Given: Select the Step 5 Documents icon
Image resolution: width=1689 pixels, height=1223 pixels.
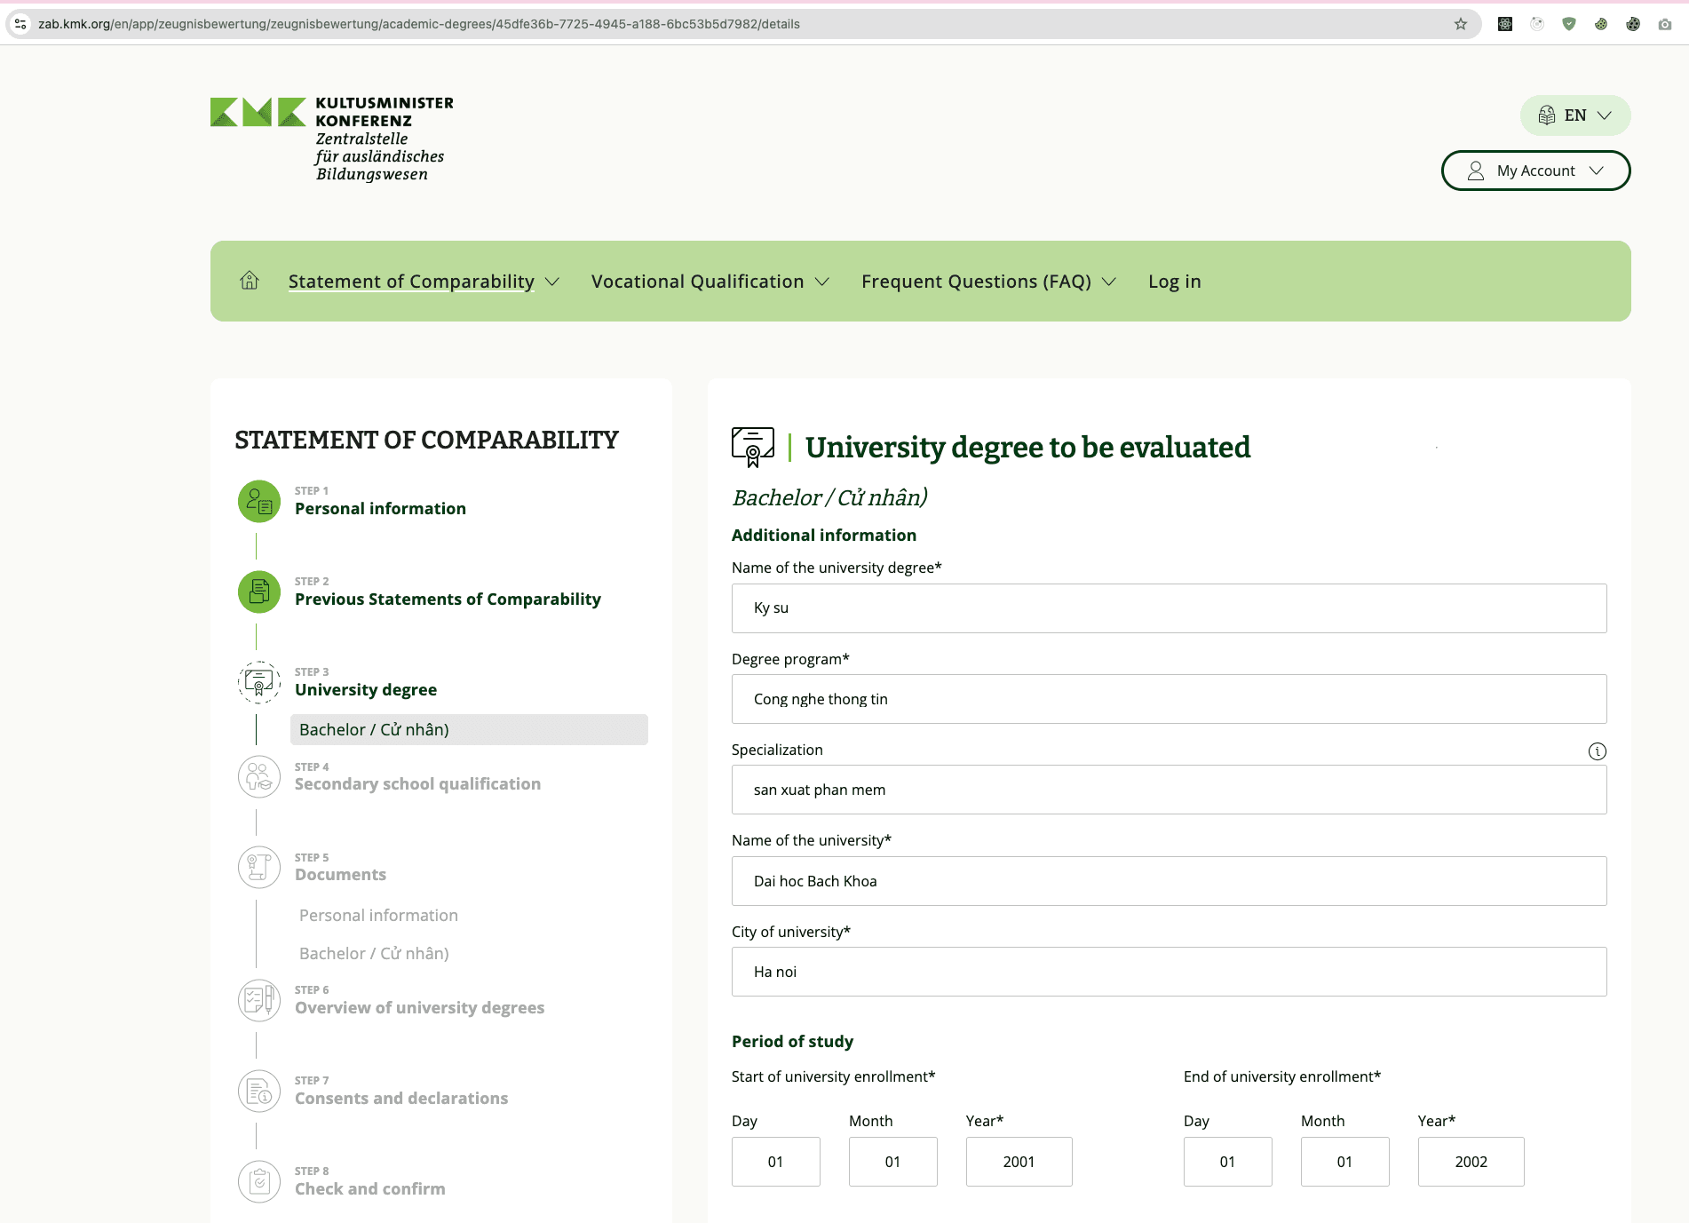Looking at the screenshot, I should coord(258,867).
